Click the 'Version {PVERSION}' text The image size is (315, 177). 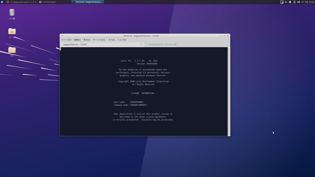click(147, 64)
